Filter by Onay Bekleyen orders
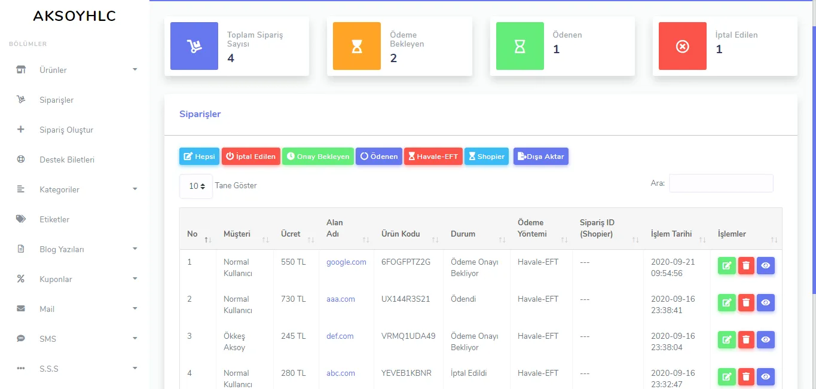 tap(318, 157)
